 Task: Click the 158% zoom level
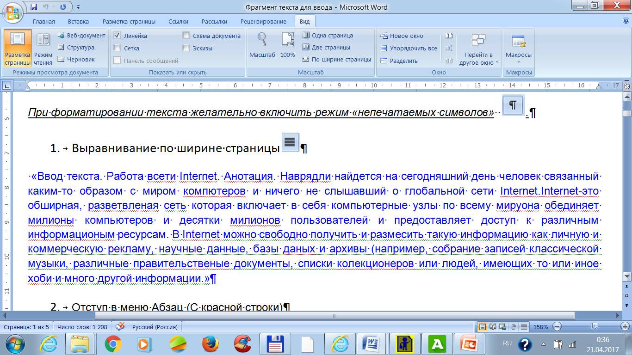pyautogui.click(x=540, y=327)
